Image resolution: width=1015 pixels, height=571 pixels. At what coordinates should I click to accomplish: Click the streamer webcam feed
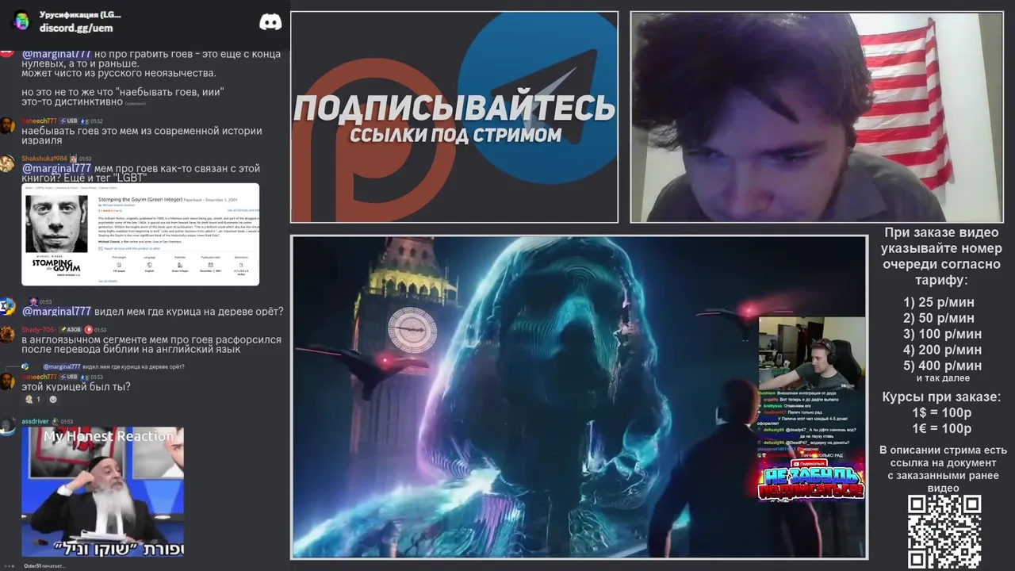pyautogui.click(x=817, y=117)
